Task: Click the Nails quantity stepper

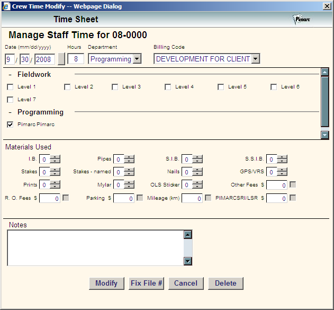Action: pos(197,172)
